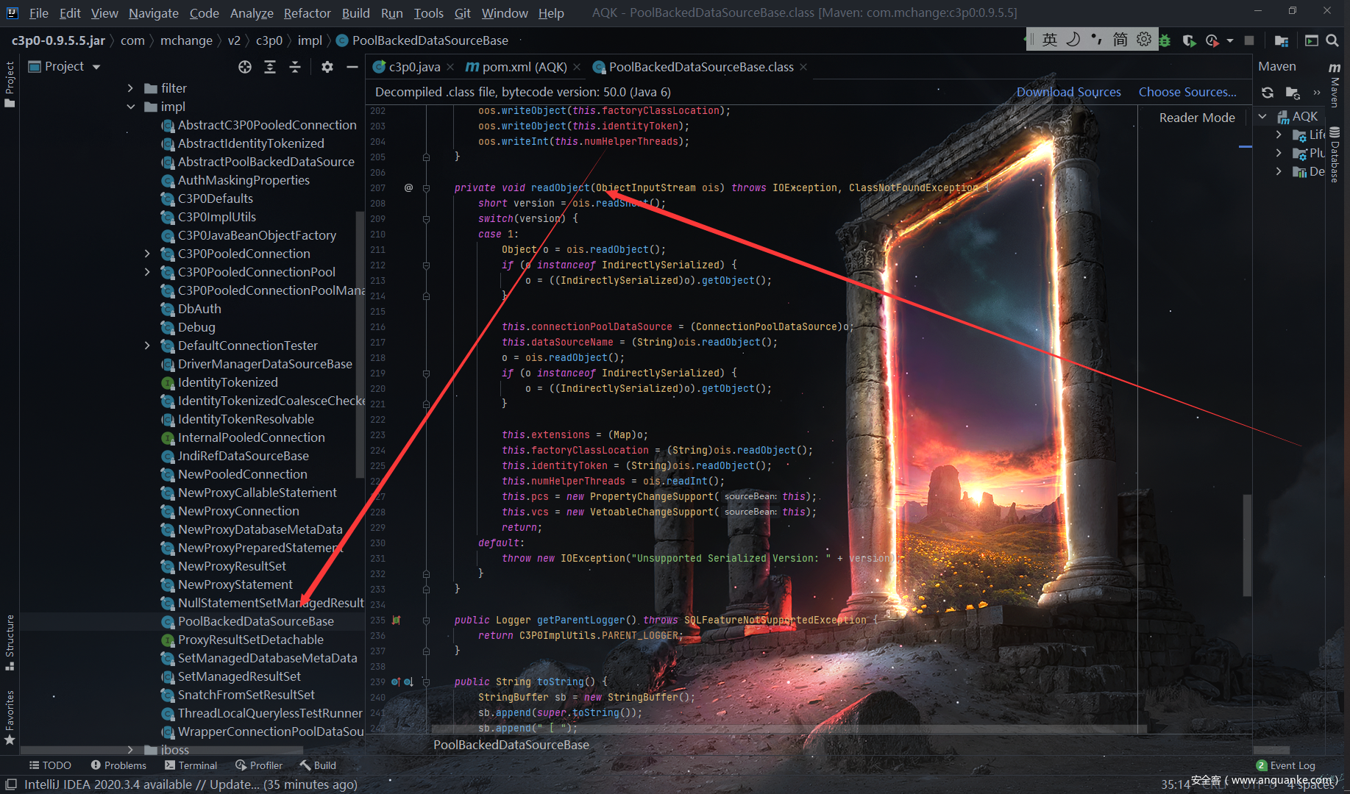Expand the filter folder
The image size is (1350, 794).
[130, 88]
